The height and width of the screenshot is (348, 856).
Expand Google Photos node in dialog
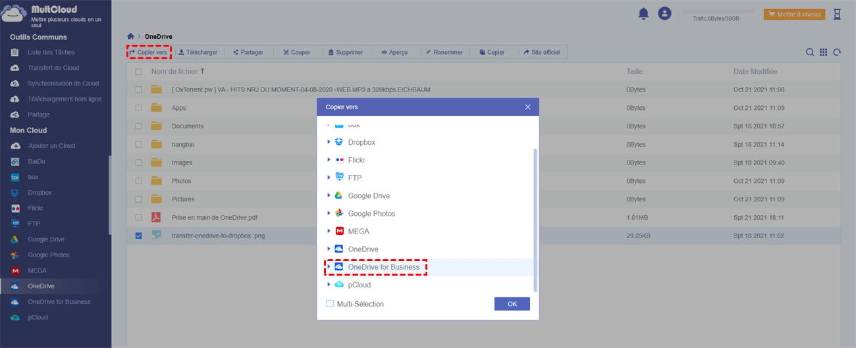(329, 213)
